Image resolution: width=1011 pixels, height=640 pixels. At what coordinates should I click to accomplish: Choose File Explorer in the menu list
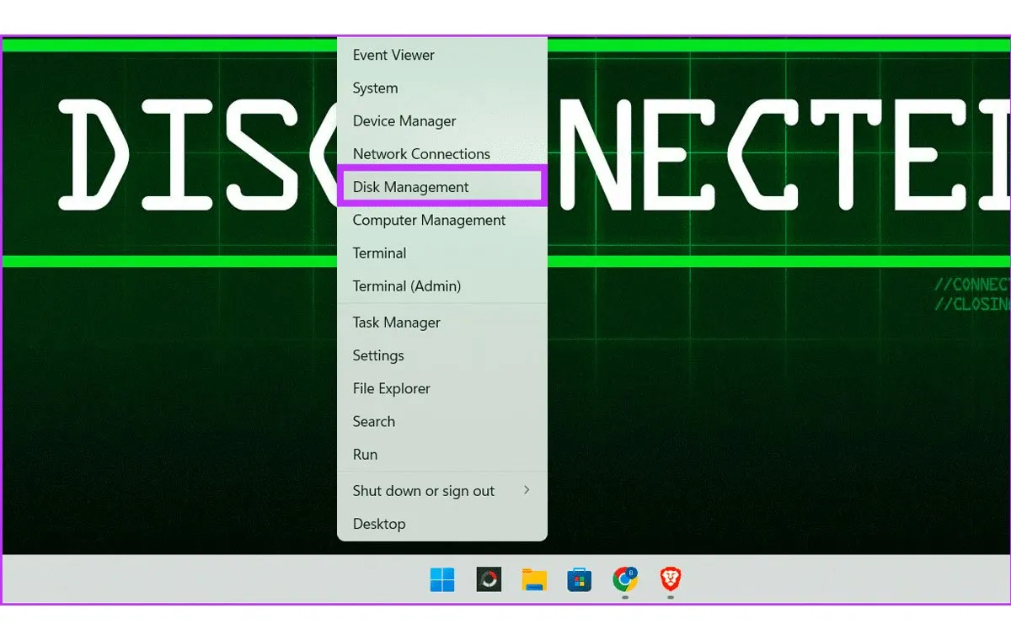(x=391, y=388)
